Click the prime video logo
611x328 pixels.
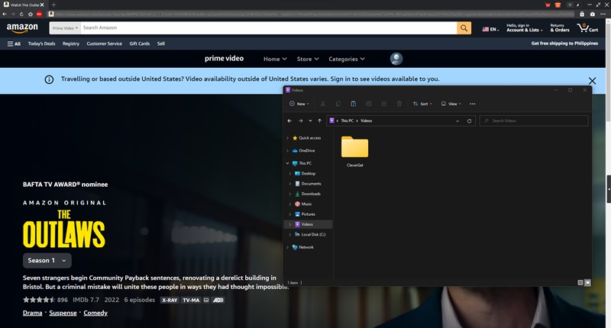[224, 59]
